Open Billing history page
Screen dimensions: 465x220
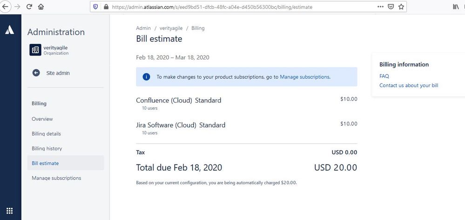point(47,148)
